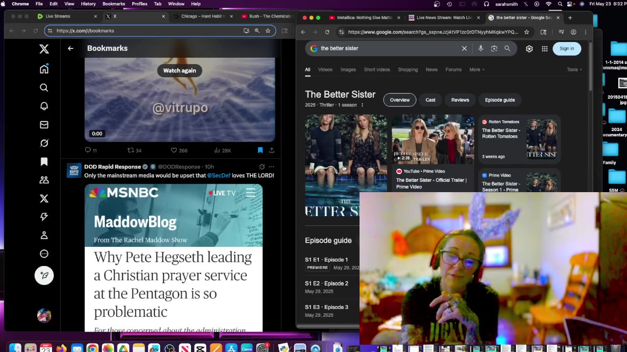Open Chrome three-dot menu in Google window
The height and width of the screenshot is (352, 627).
point(585,32)
